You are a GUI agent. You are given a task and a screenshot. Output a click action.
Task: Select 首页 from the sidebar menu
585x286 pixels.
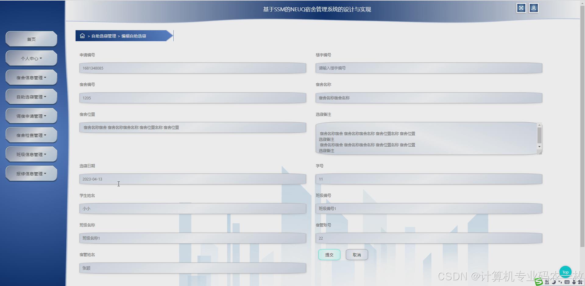pyautogui.click(x=31, y=39)
